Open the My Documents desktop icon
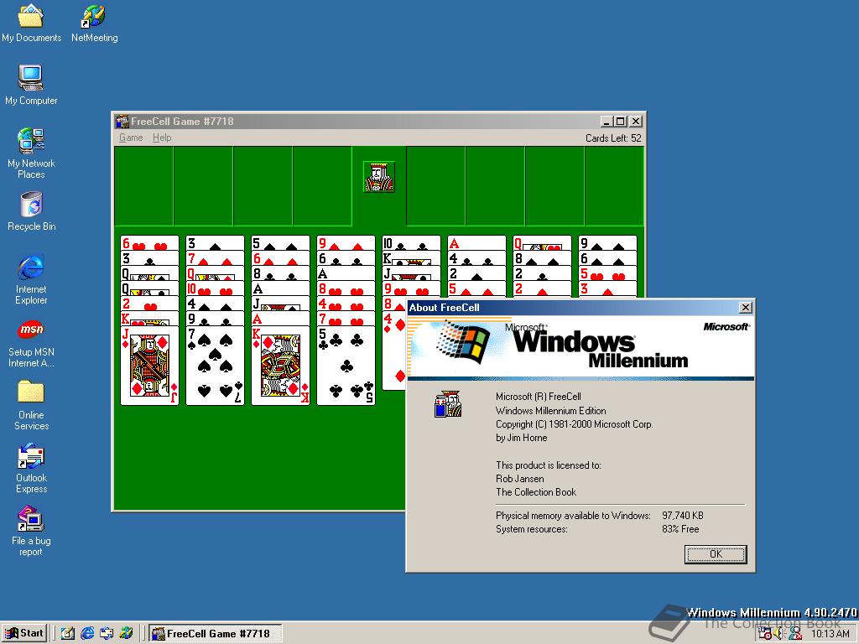 pos(31,22)
